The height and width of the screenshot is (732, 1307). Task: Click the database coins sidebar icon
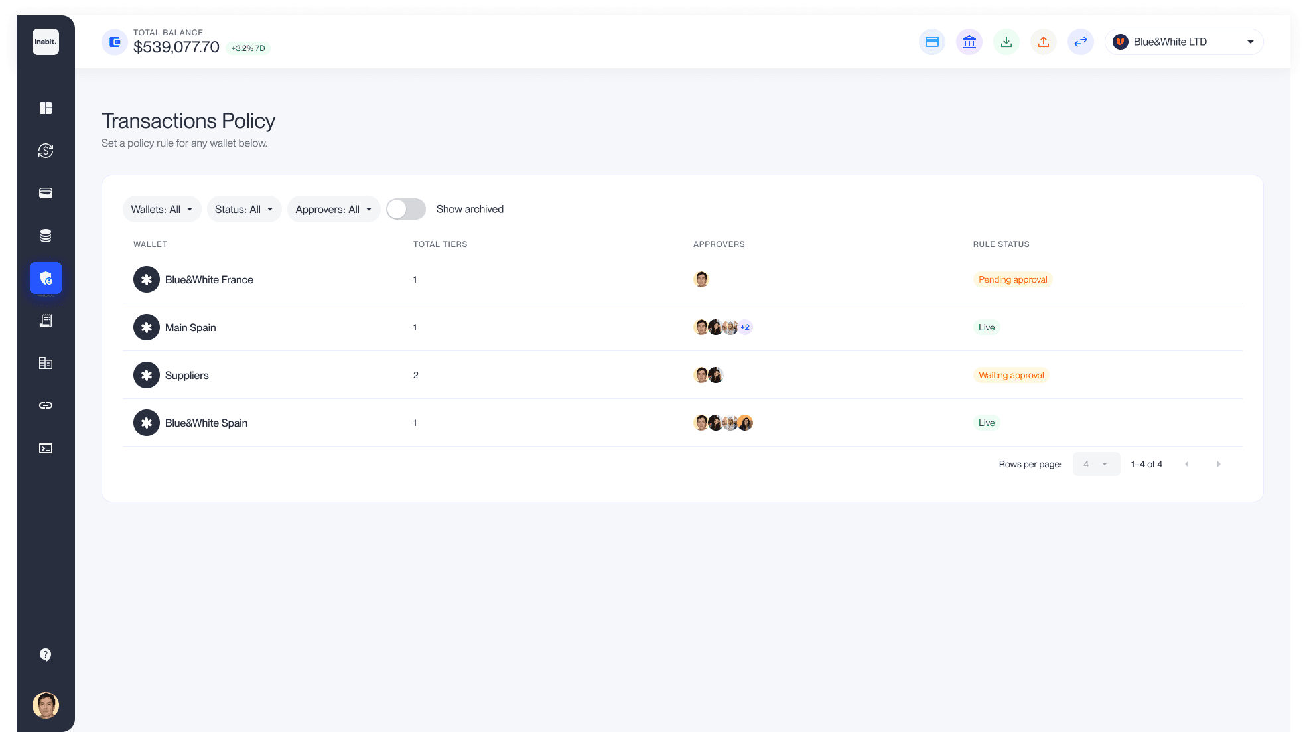46,236
